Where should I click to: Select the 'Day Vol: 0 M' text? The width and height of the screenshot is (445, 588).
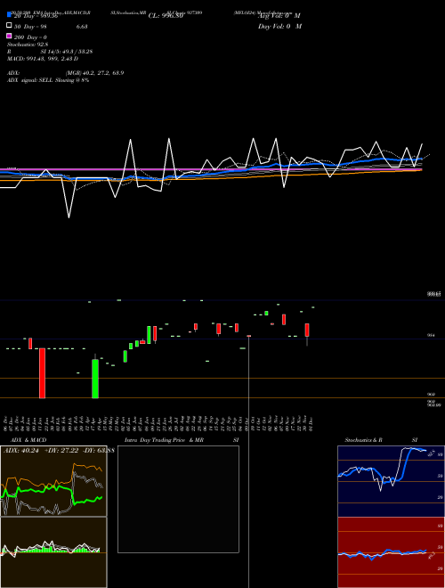tap(279, 26)
